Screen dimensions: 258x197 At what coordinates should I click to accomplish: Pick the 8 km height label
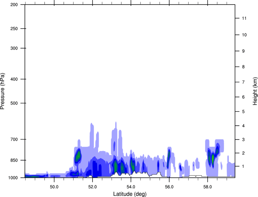243,67
